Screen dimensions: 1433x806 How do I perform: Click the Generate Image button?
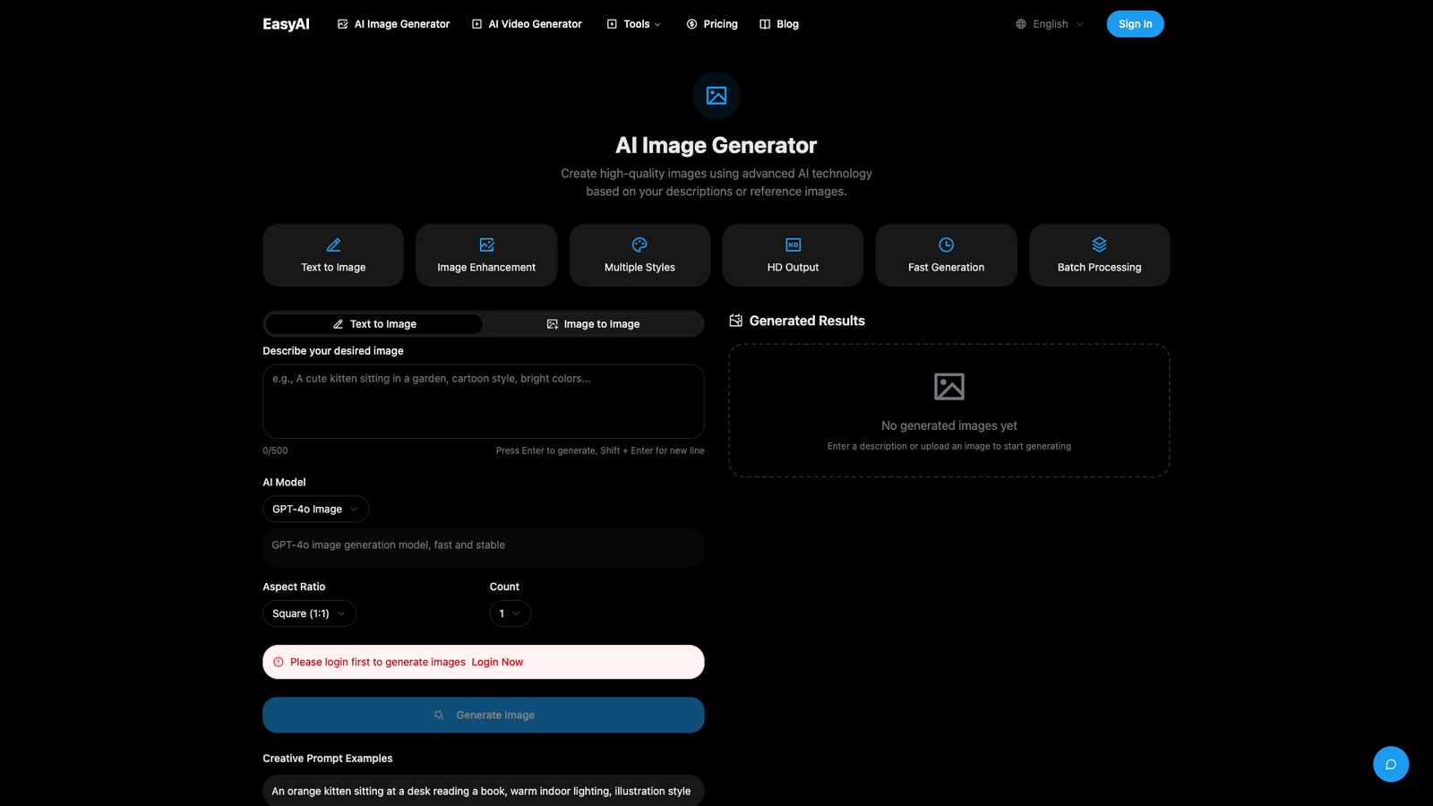point(484,715)
